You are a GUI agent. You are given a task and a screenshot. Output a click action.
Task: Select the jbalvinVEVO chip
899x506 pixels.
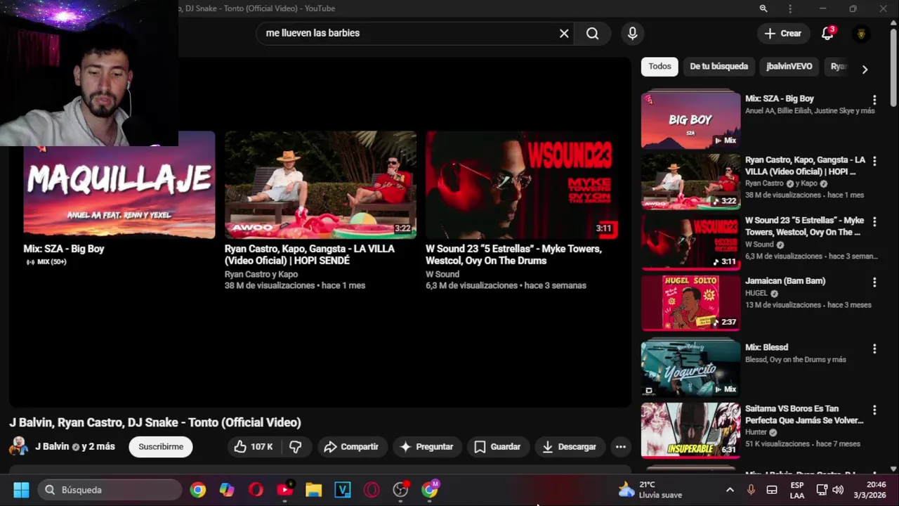coord(789,66)
